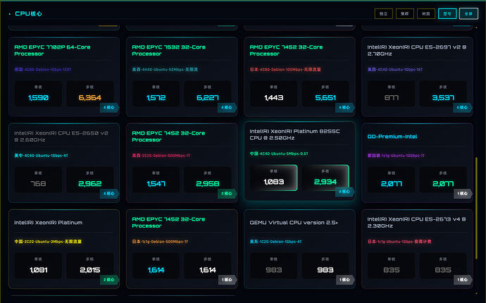Open the DO-Premium-Intel card title

pos(392,137)
